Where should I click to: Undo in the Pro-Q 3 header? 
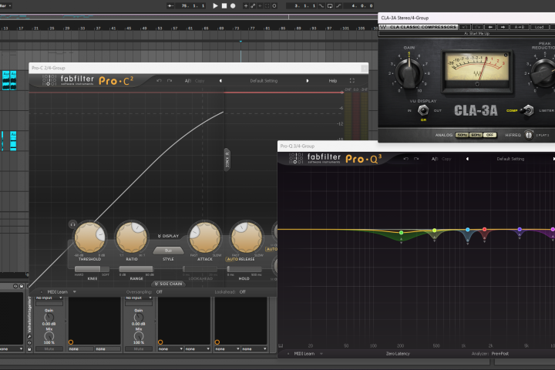[406, 159]
